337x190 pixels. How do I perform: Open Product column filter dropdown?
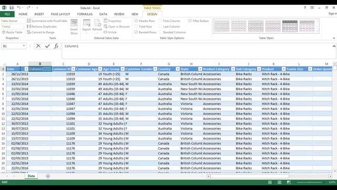point(284,69)
